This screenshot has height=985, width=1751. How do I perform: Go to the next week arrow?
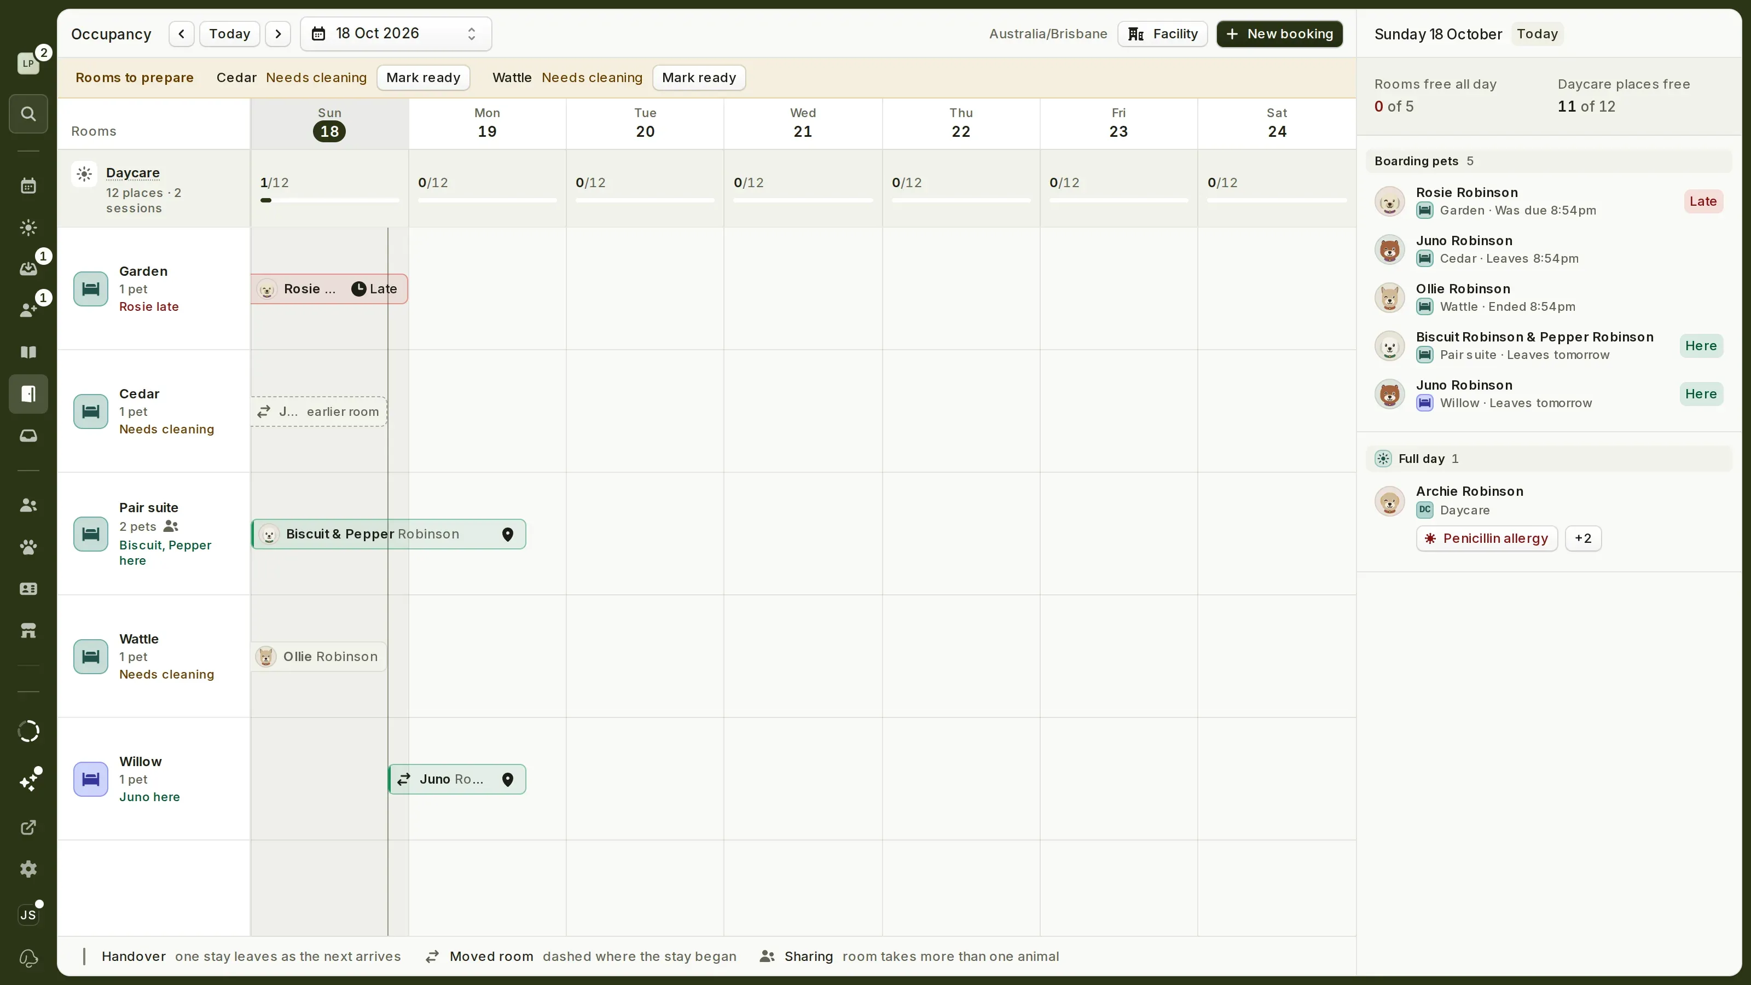click(x=278, y=34)
